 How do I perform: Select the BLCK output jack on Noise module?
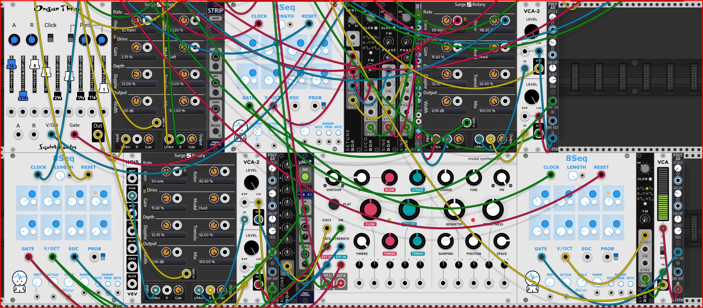click(x=132, y=284)
